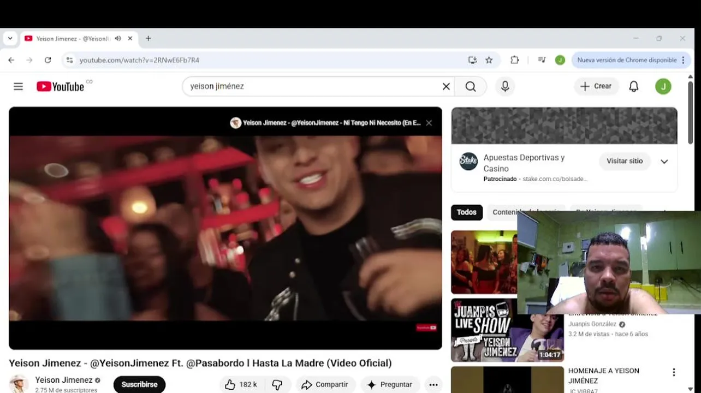This screenshot has width=701, height=393.
Task: Bookmark this page with the star icon
Action: point(489,60)
